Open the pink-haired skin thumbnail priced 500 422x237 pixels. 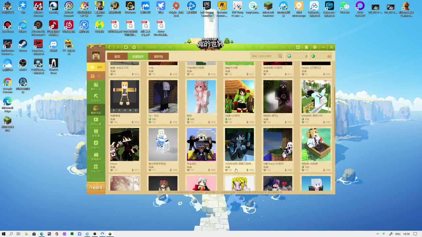click(201, 96)
